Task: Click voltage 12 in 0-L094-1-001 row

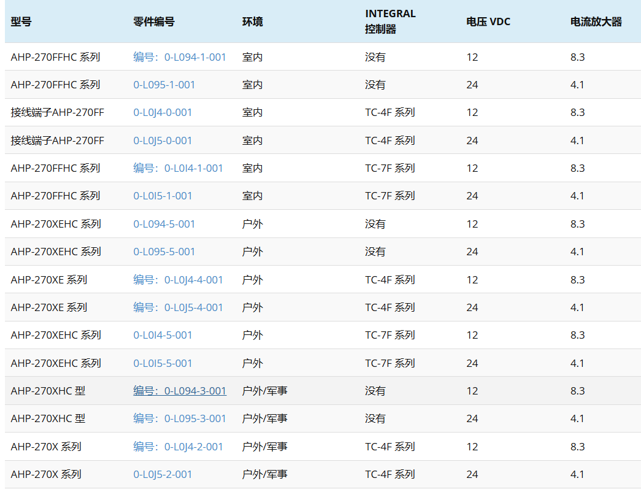Action: pyautogui.click(x=472, y=57)
